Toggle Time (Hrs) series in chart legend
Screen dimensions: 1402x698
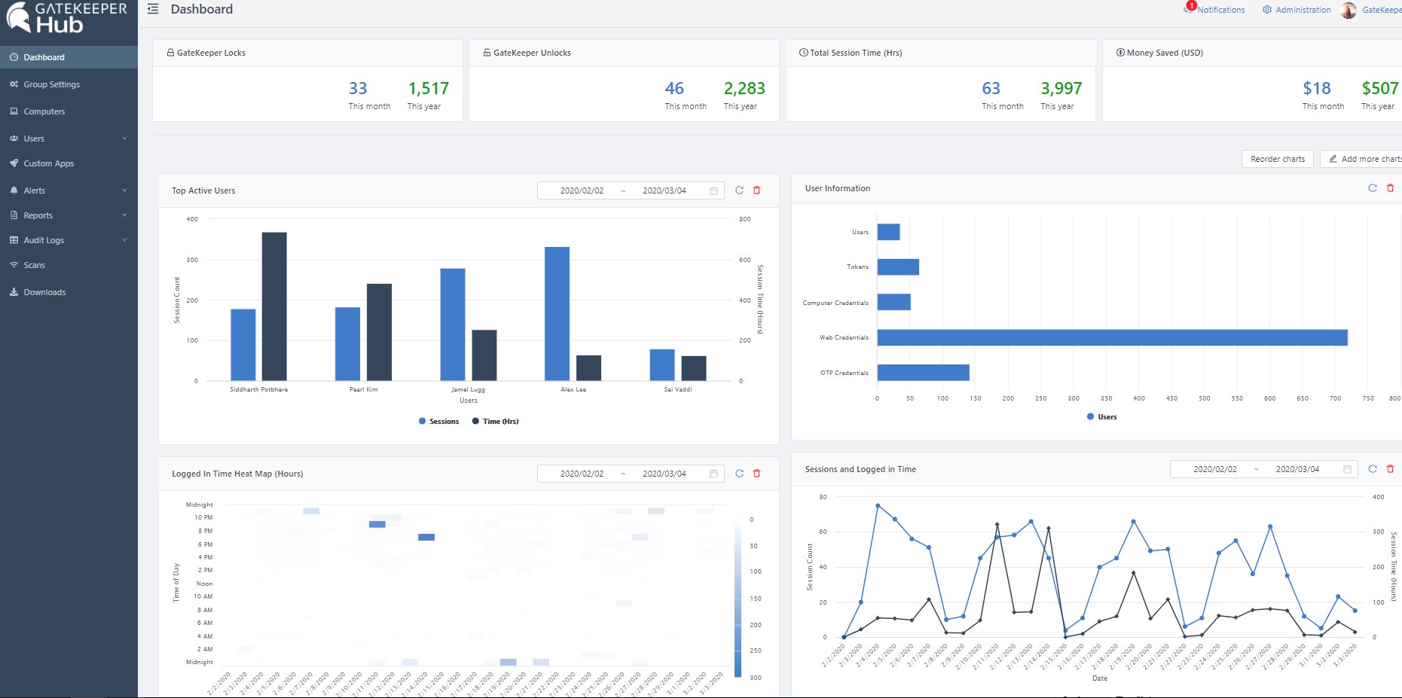click(495, 422)
